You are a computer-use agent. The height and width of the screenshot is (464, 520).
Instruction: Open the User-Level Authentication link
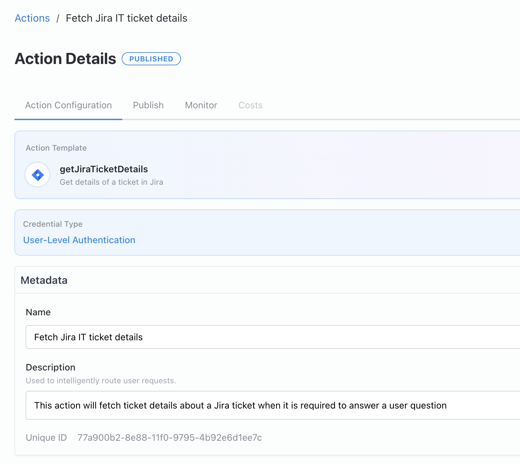click(x=79, y=240)
